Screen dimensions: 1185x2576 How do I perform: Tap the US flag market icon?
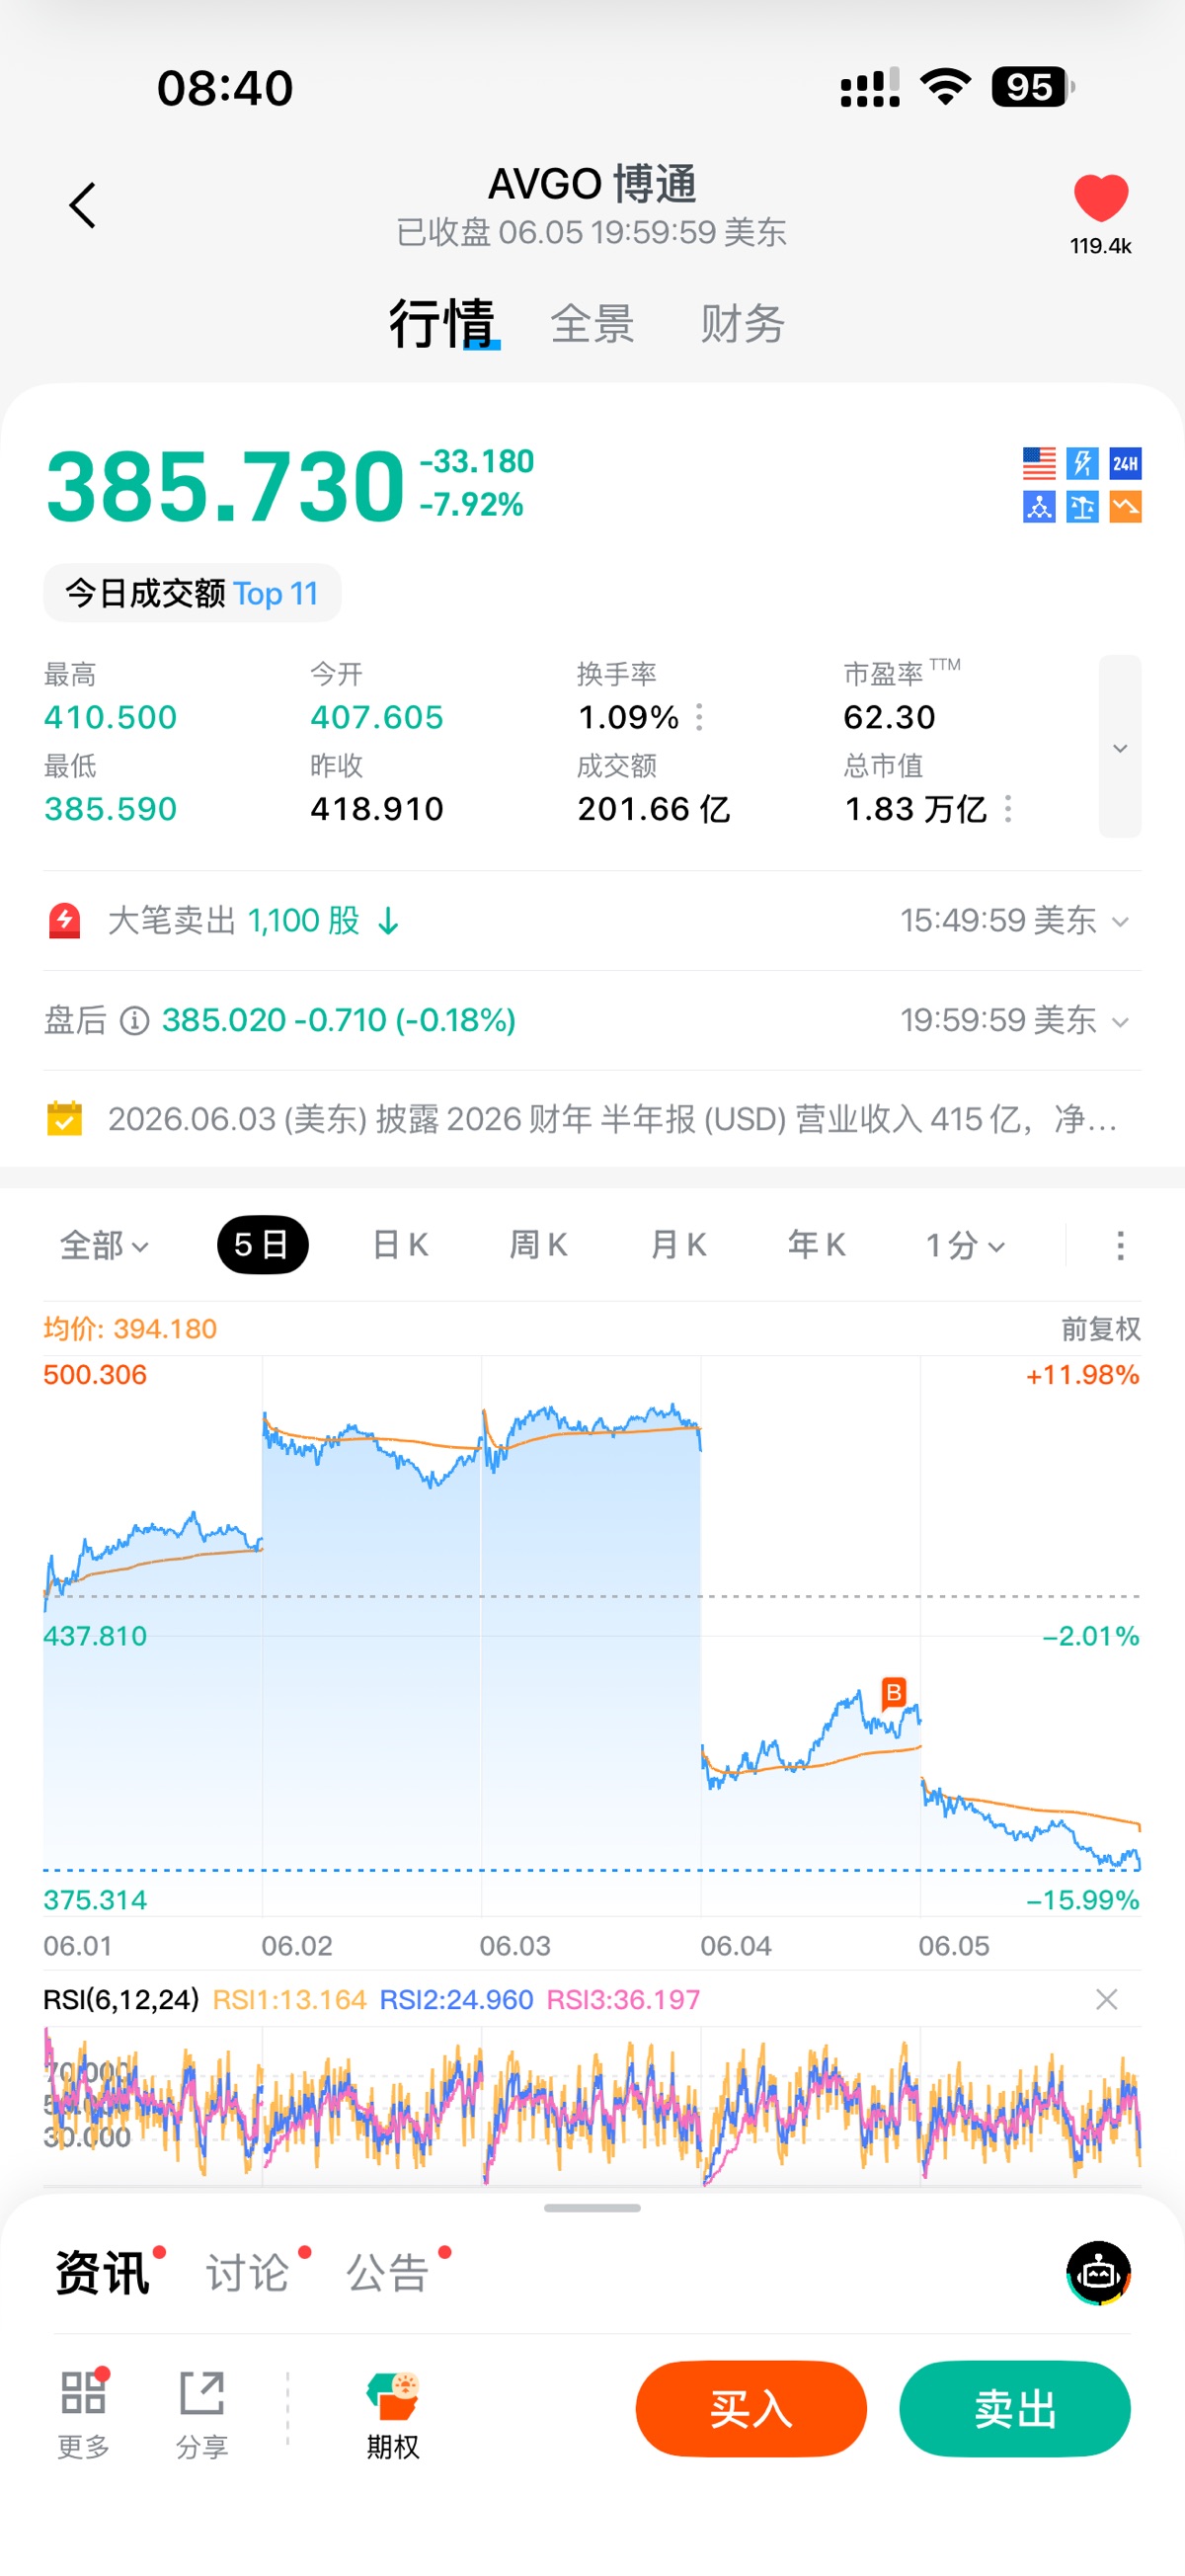(1039, 463)
